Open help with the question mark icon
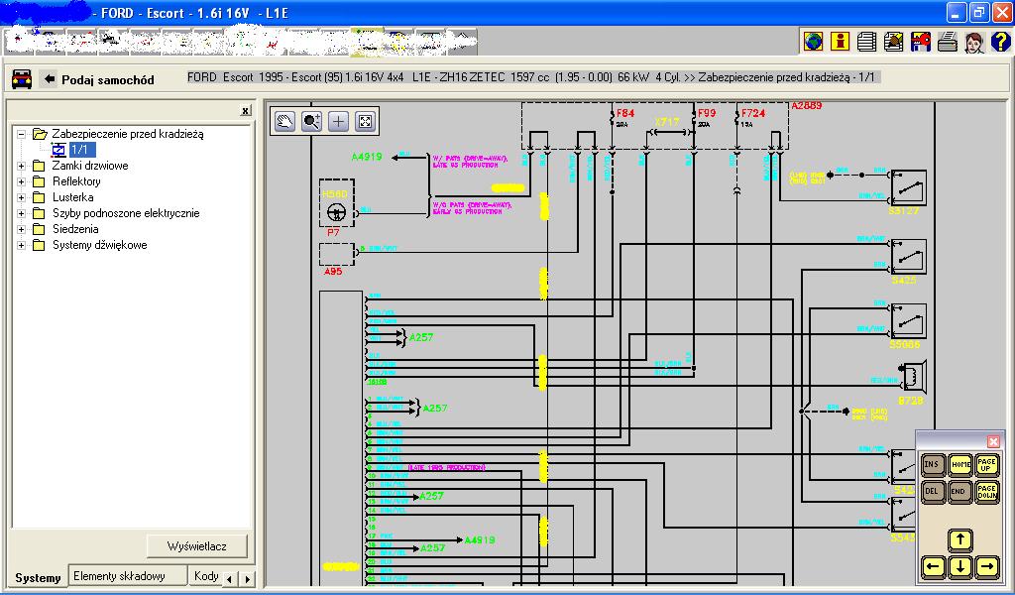The height and width of the screenshot is (595, 1015). tap(1000, 42)
